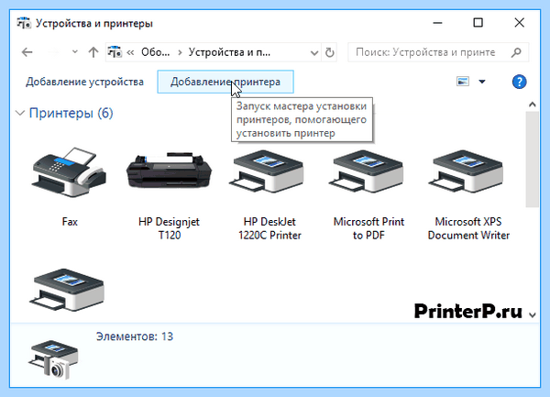This screenshot has width=550, height=397.
Task: Click the view layout icon
Action: [463, 82]
